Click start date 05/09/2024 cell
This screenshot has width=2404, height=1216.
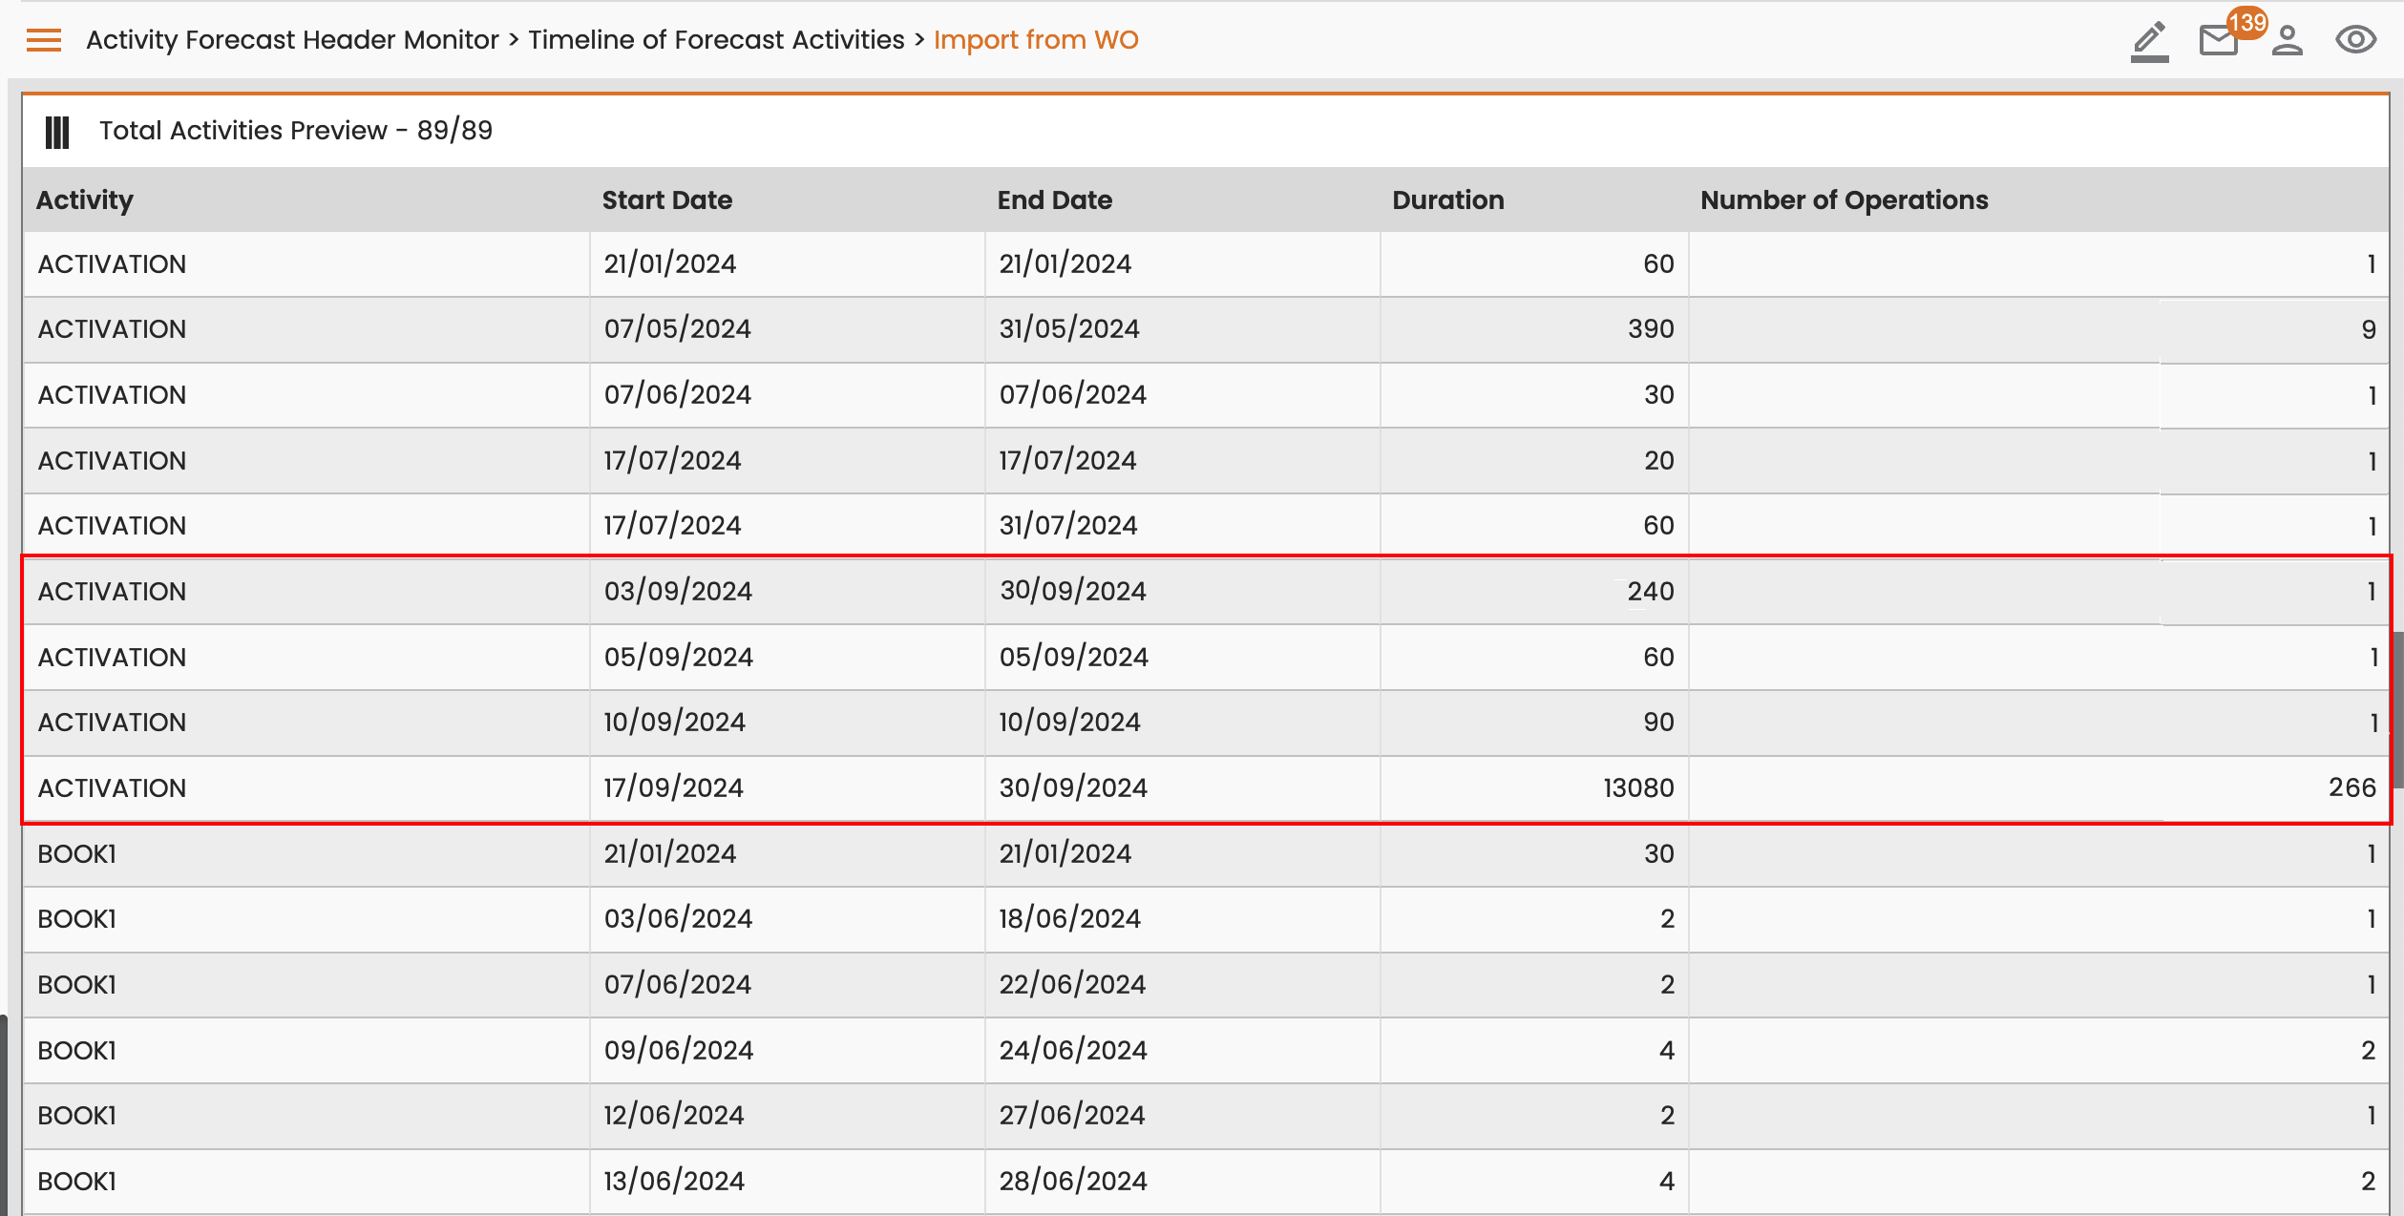click(x=787, y=658)
